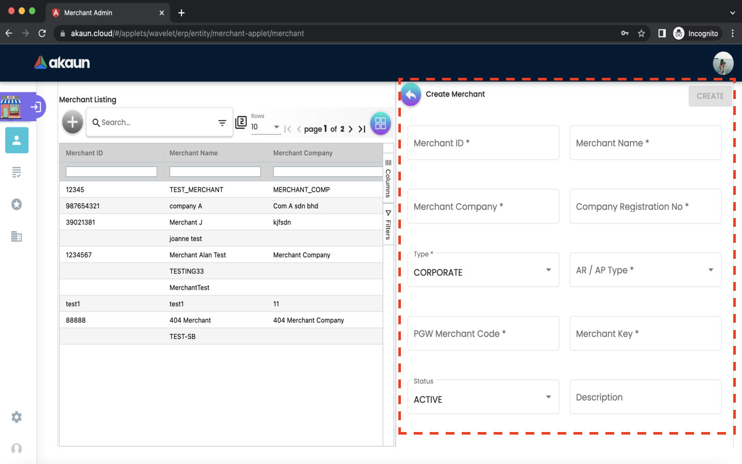Open the user profile avatar

723,63
